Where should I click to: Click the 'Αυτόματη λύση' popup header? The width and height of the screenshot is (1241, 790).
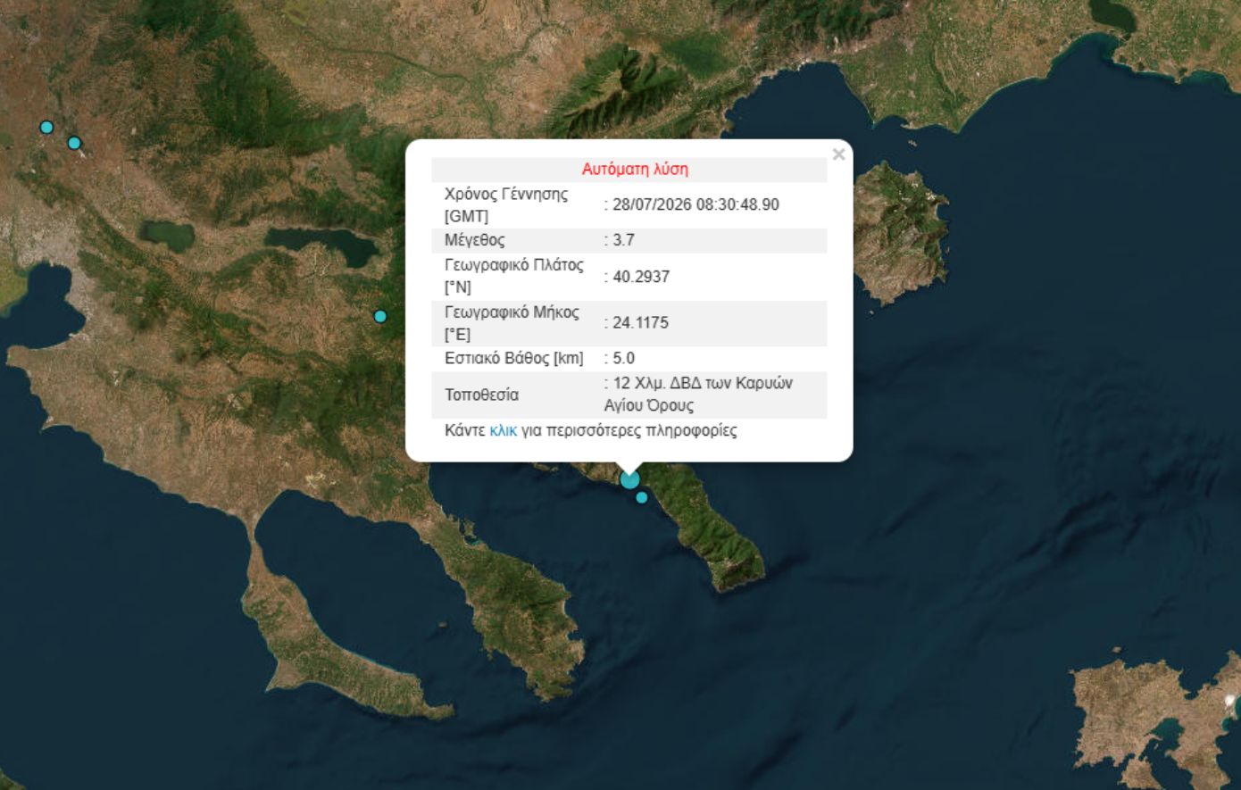pyautogui.click(x=635, y=170)
